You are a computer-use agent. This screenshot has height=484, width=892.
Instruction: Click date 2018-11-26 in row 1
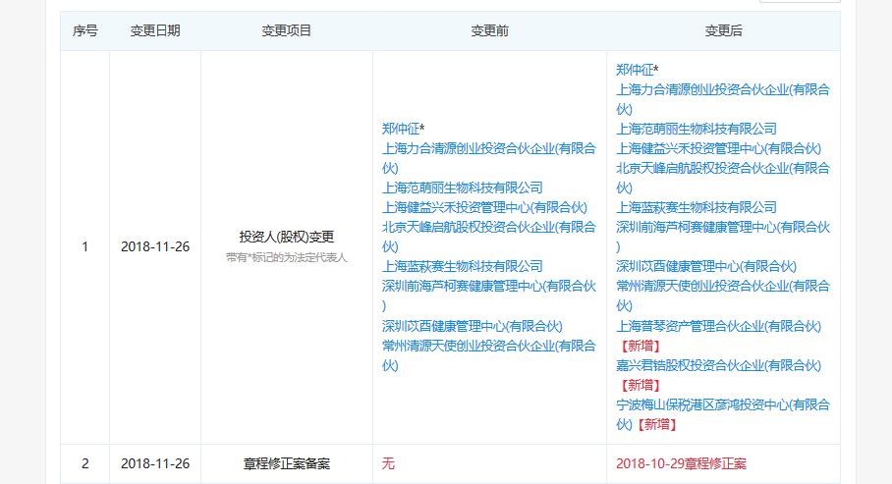click(x=155, y=246)
